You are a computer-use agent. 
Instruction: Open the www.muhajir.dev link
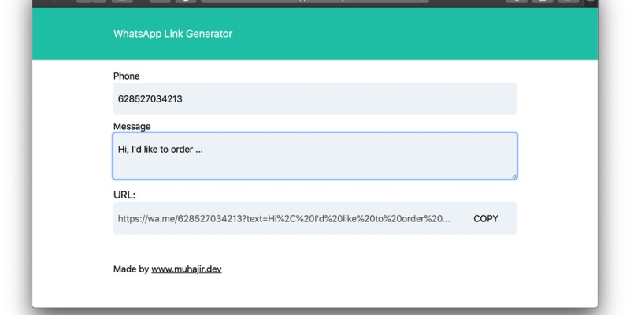pyautogui.click(x=187, y=269)
